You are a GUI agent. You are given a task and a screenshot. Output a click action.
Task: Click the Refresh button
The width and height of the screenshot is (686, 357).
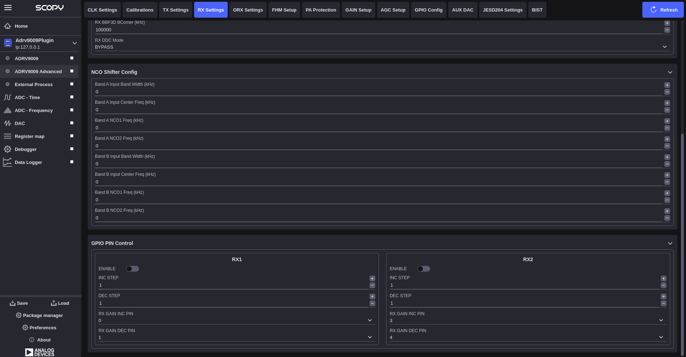(x=663, y=9)
